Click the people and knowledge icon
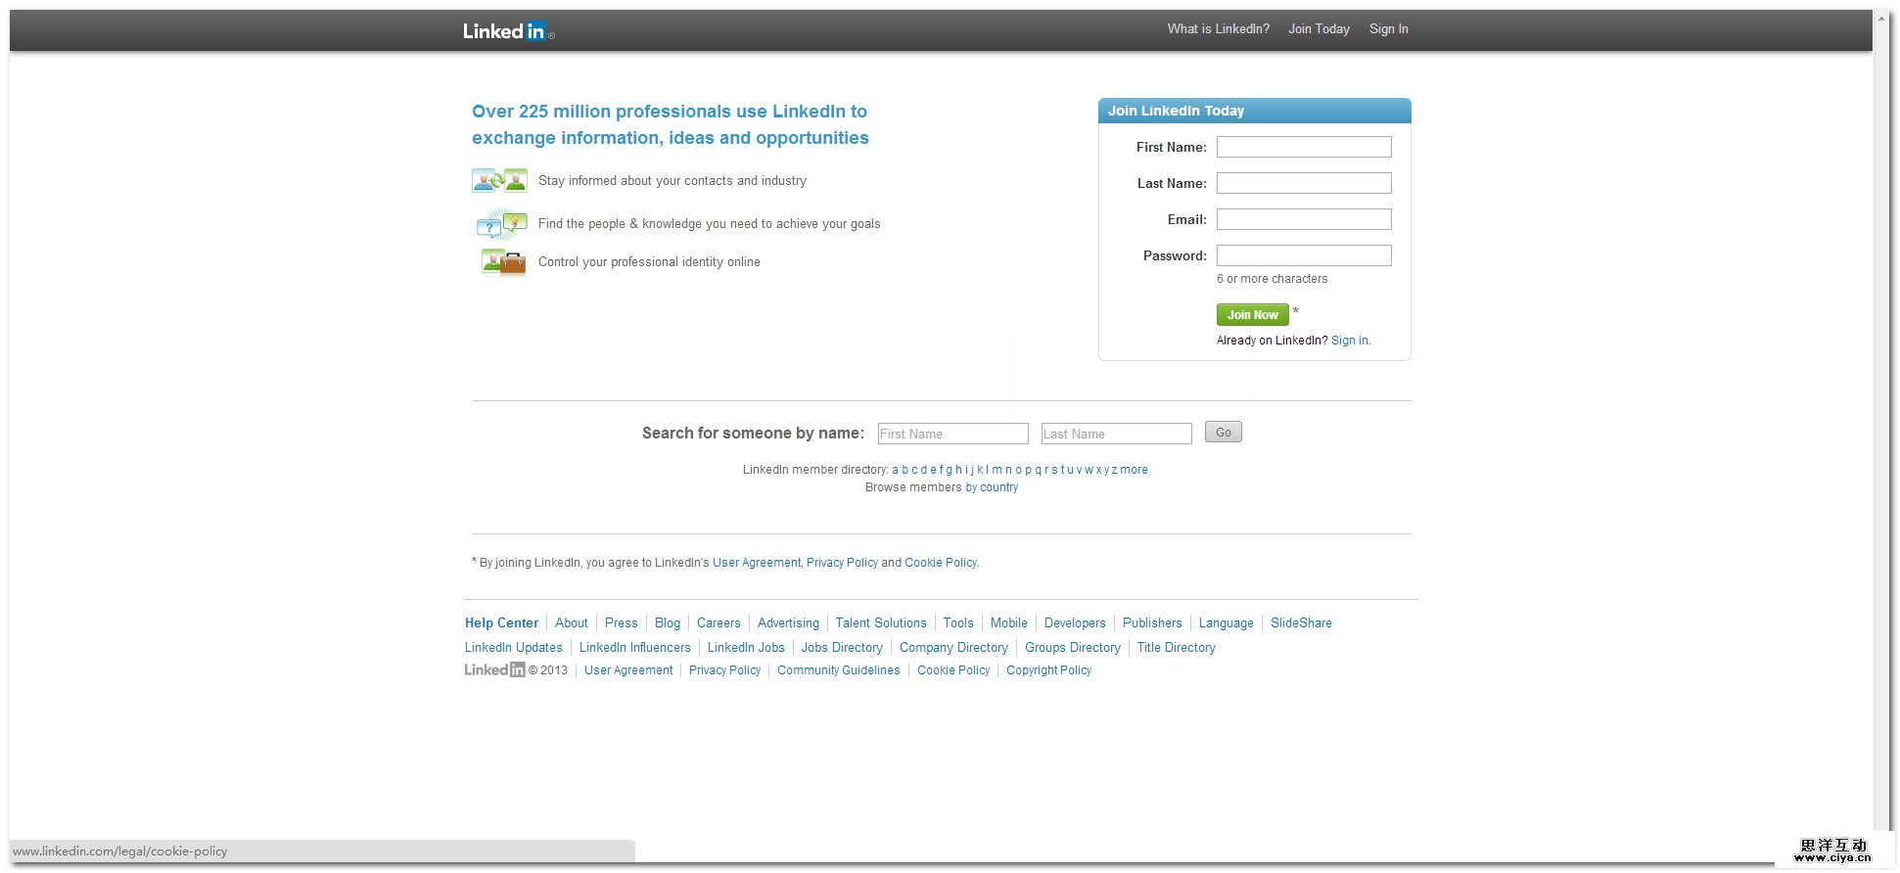 pos(501,224)
